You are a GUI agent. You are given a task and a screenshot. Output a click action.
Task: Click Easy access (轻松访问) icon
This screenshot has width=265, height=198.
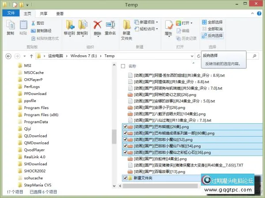tap(136, 29)
